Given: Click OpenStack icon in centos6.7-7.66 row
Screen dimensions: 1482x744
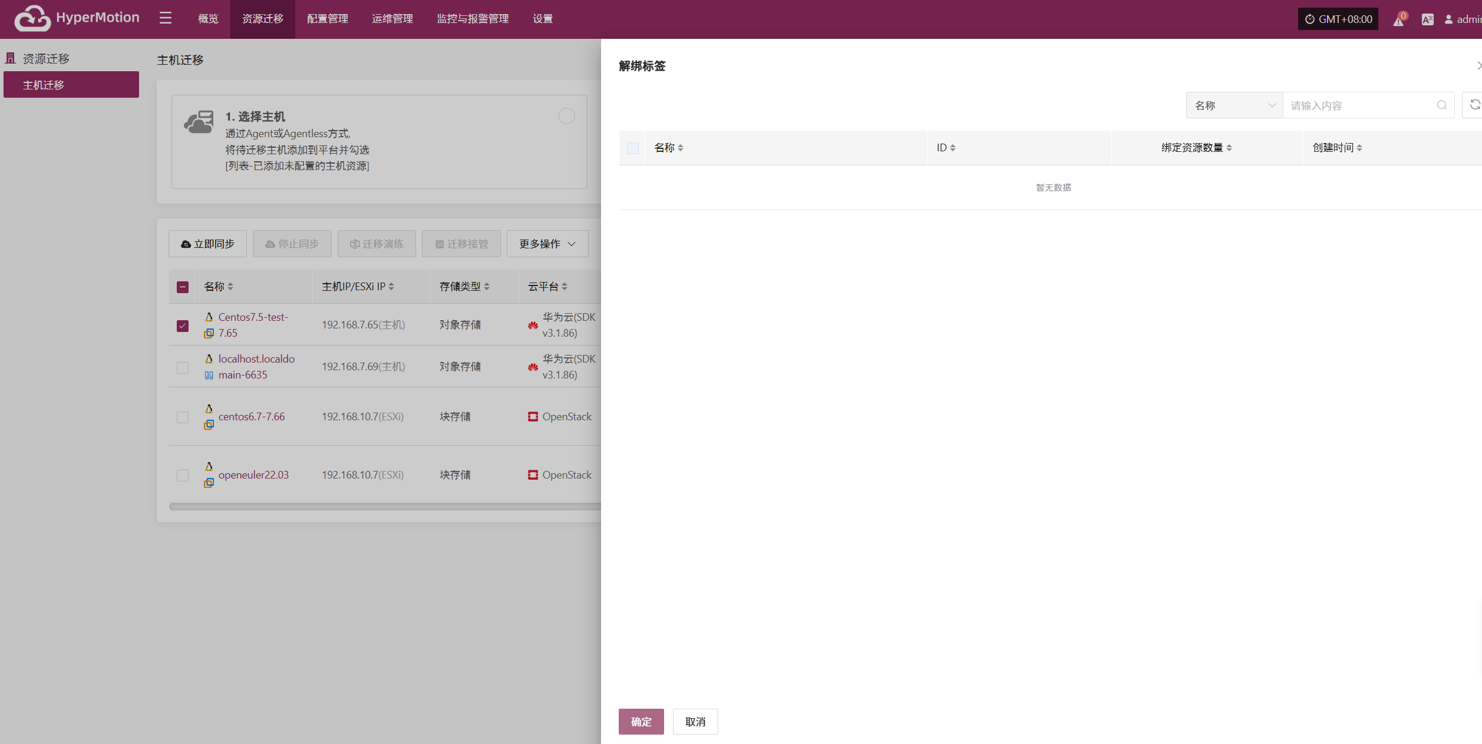Looking at the screenshot, I should pyautogui.click(x=533, y=417).
